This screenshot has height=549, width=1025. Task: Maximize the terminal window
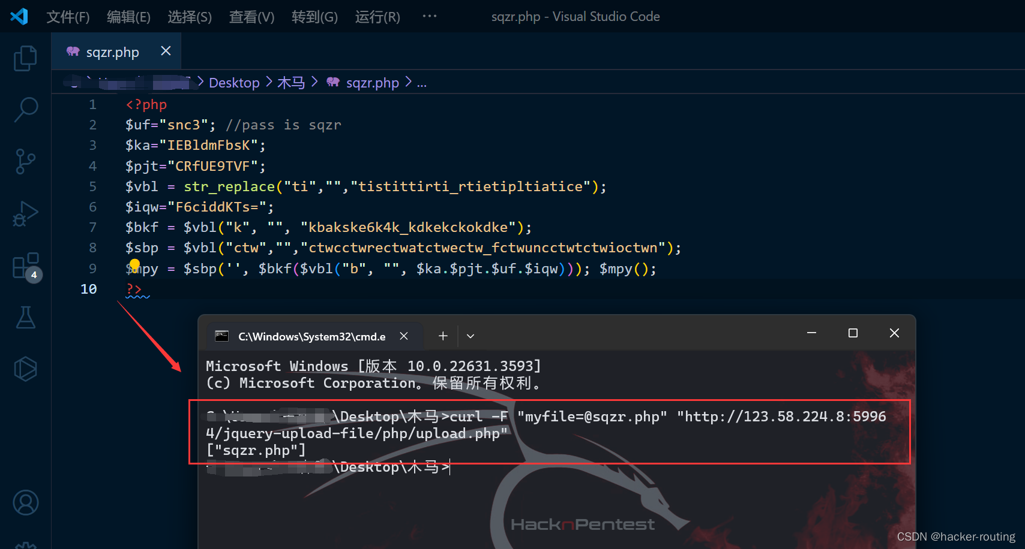pyautogui.click(x=853, y=333)
